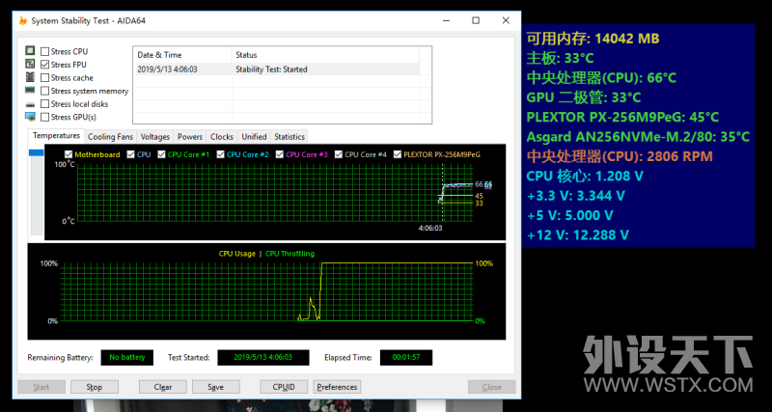772x412 pixels.
Task: Select the Temperatures tab
Action: [56, 136]
